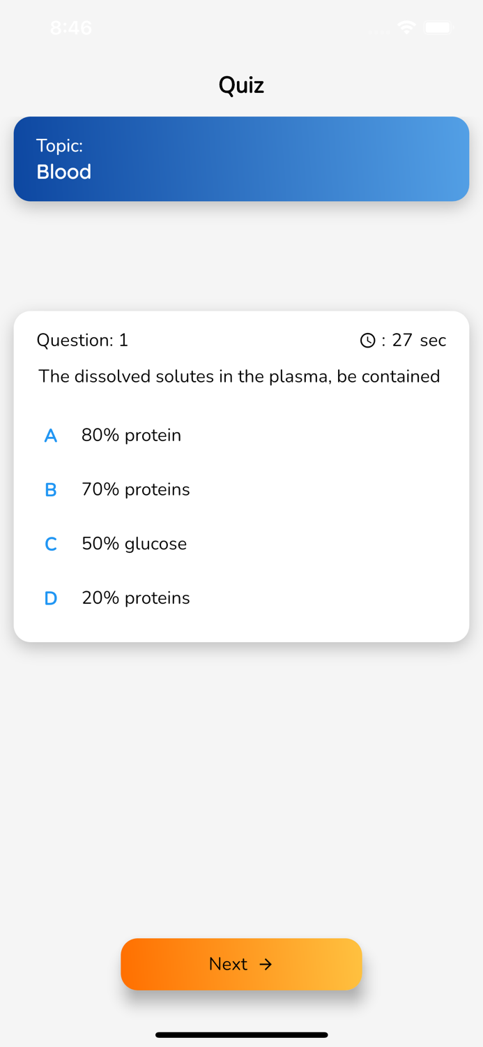
Task: Click the letter A option marker
Action: tap(50, 435)
